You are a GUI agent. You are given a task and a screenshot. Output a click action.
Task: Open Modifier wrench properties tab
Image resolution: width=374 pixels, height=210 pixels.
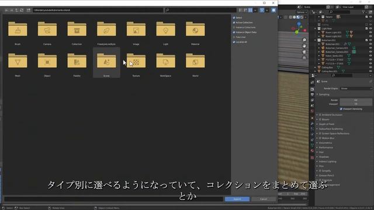pyautogui.click(x=312, y=124)
